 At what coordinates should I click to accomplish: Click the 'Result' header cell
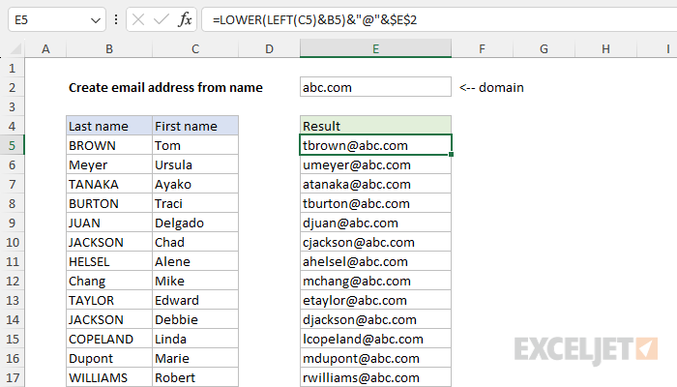pyautogui.click(x=375, y=126)
